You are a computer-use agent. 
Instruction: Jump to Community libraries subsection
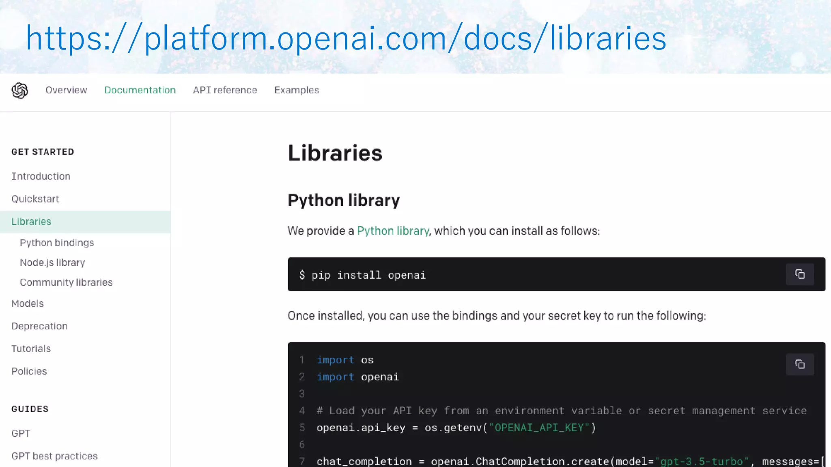66,282
